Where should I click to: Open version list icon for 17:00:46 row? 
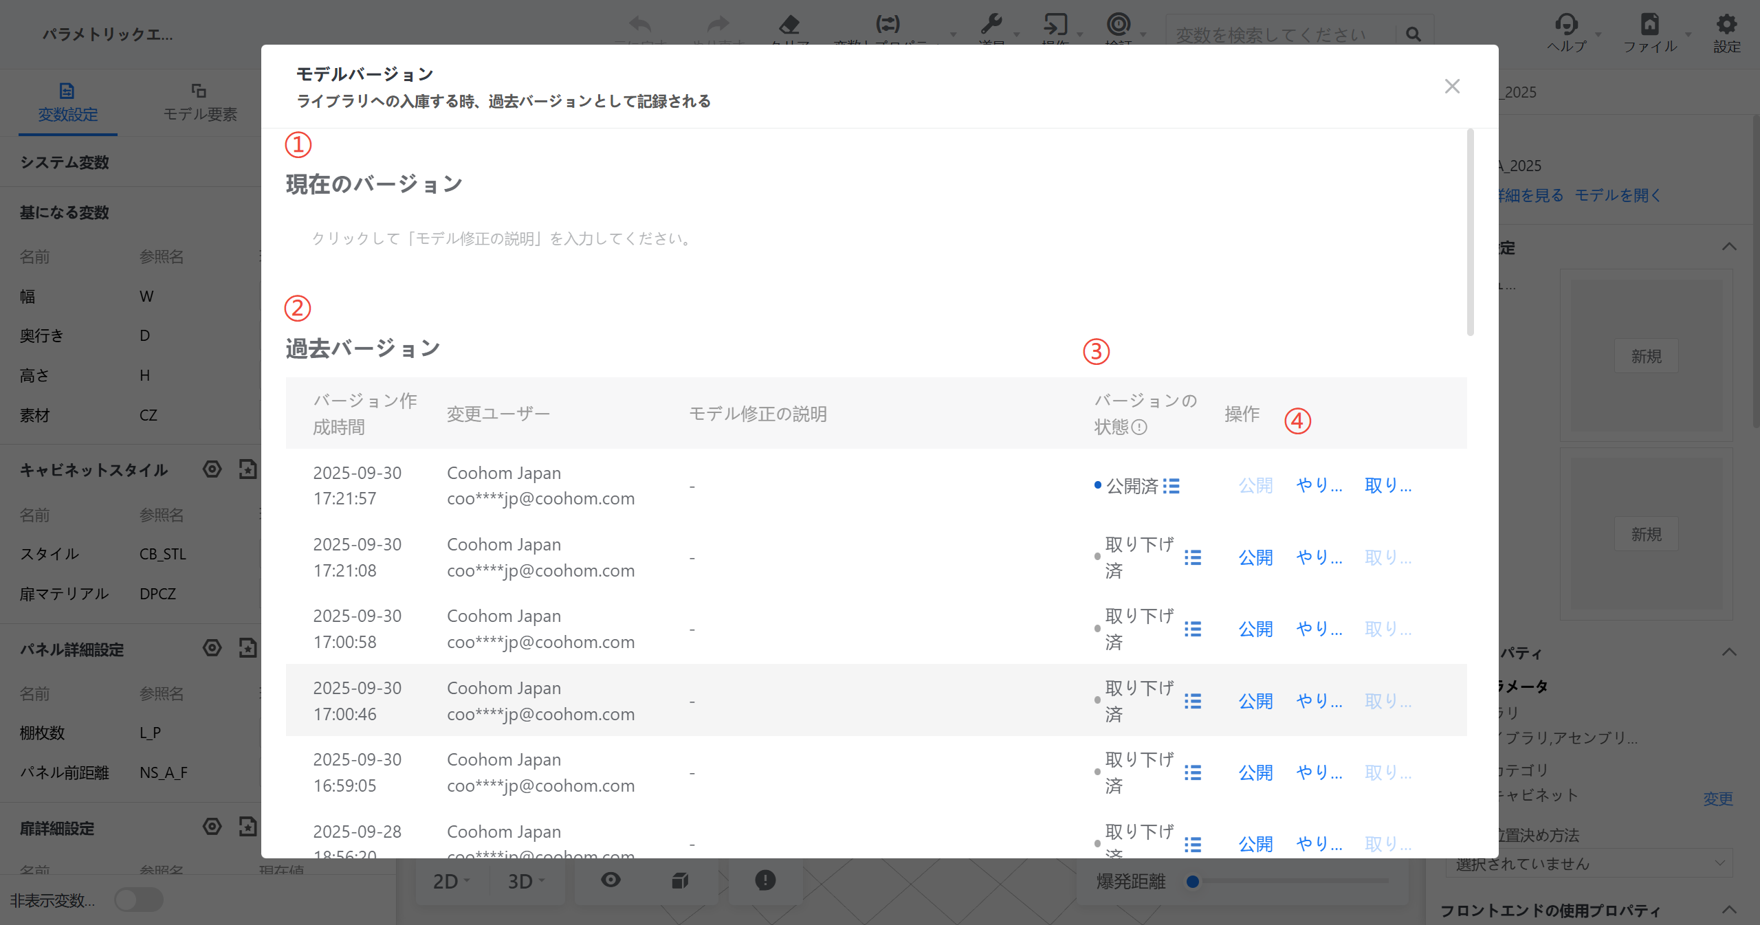point(1193,701)
